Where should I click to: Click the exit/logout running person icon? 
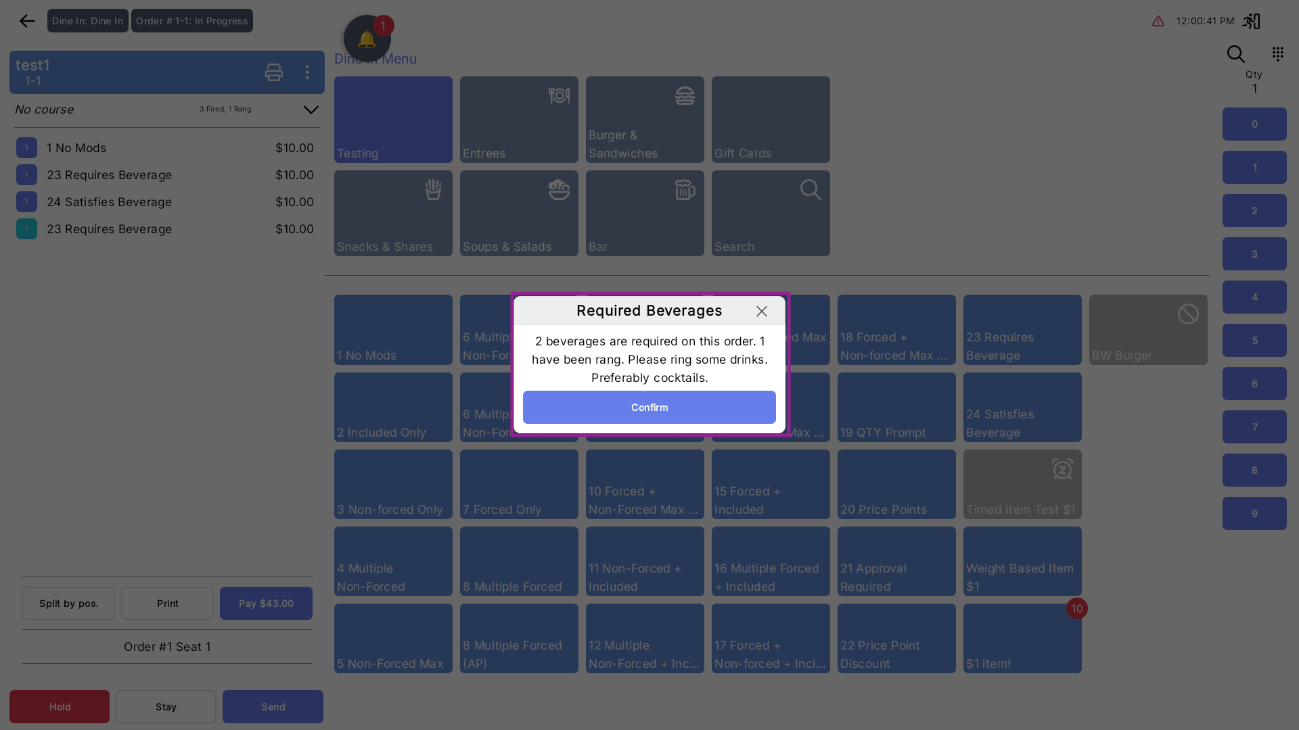pos(1251,21)
